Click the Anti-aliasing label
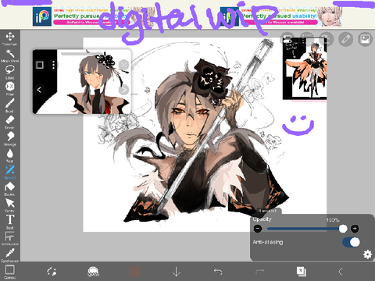Viewport: 375px width, 281px height. coord(268,242)
